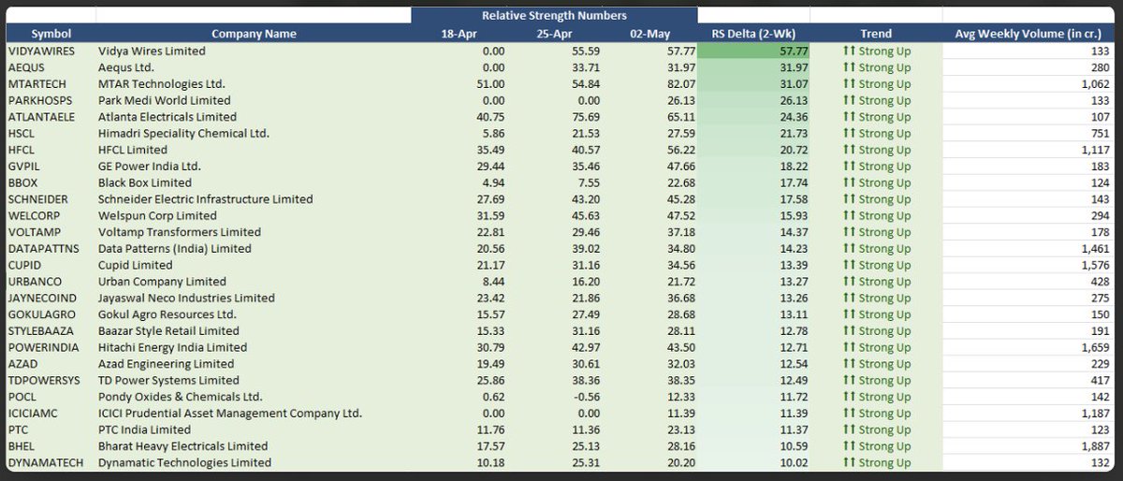Click Jayaswal Neco Industries Limited cell
The width and height of the screenshot is (1123, 481).
click(187, 298)
